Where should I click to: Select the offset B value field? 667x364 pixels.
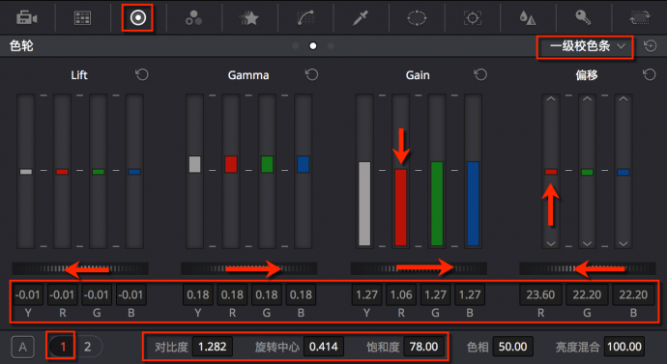pyautogui.click(x=633, y=294)
